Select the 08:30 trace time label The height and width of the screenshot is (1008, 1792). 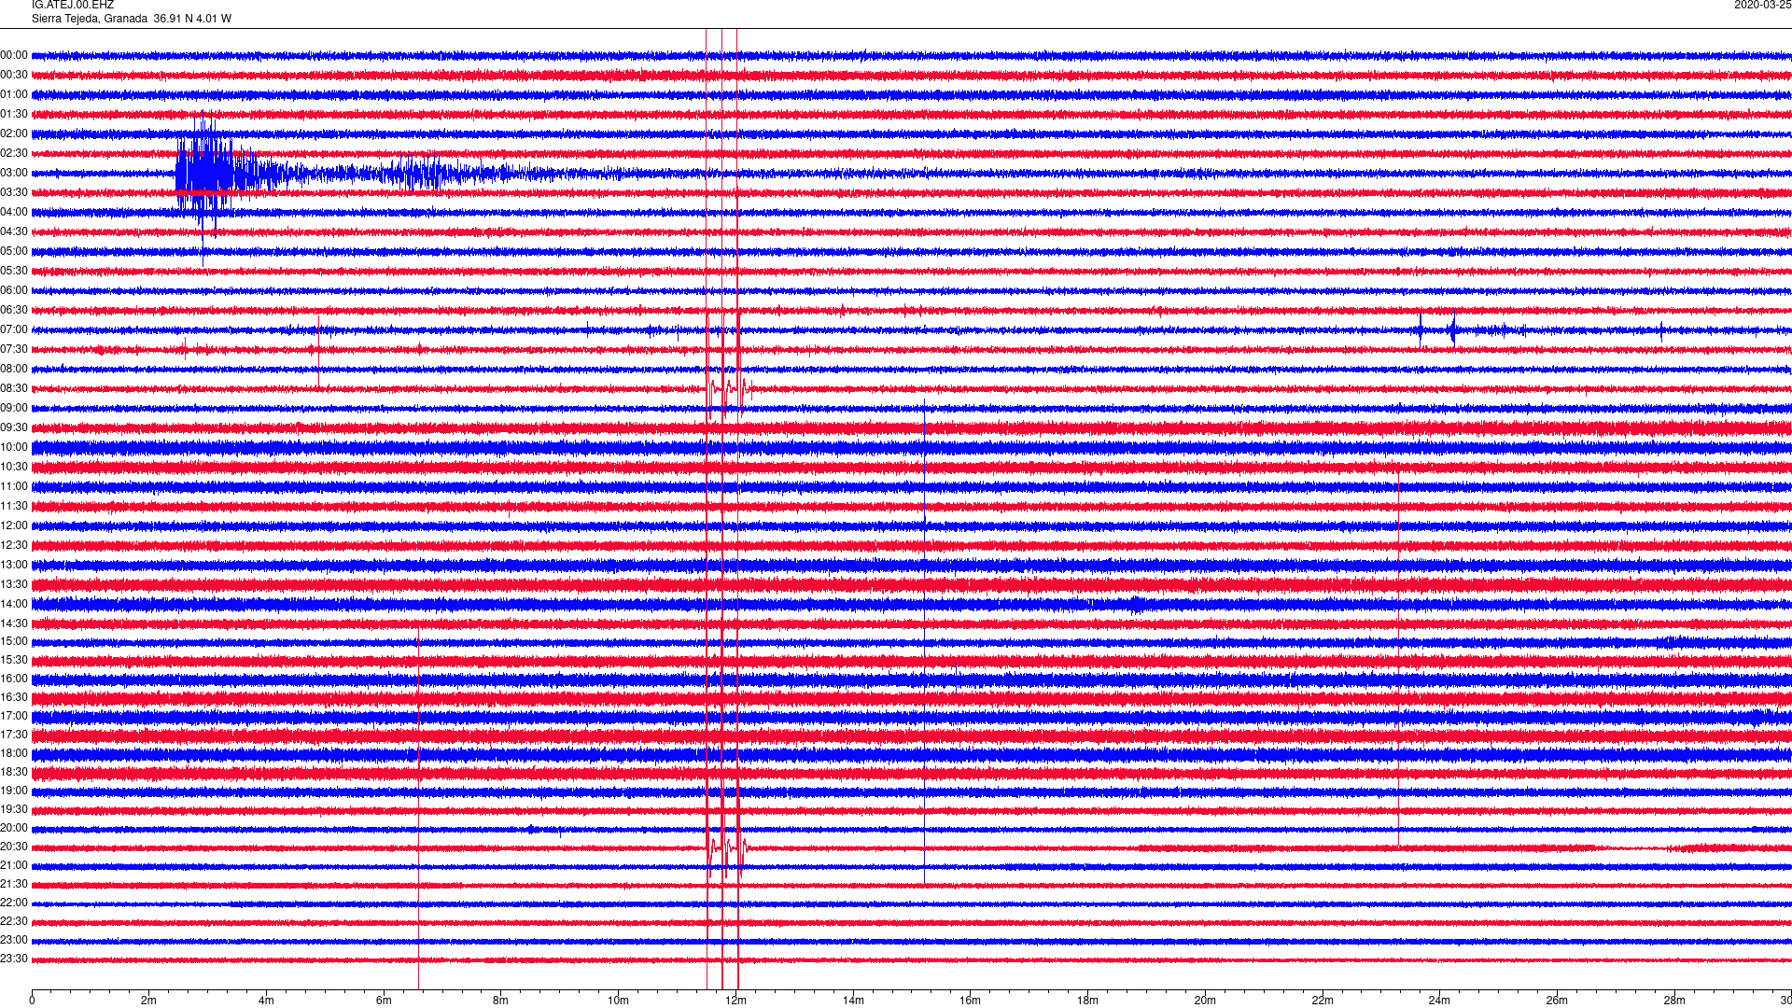[14, 389]
